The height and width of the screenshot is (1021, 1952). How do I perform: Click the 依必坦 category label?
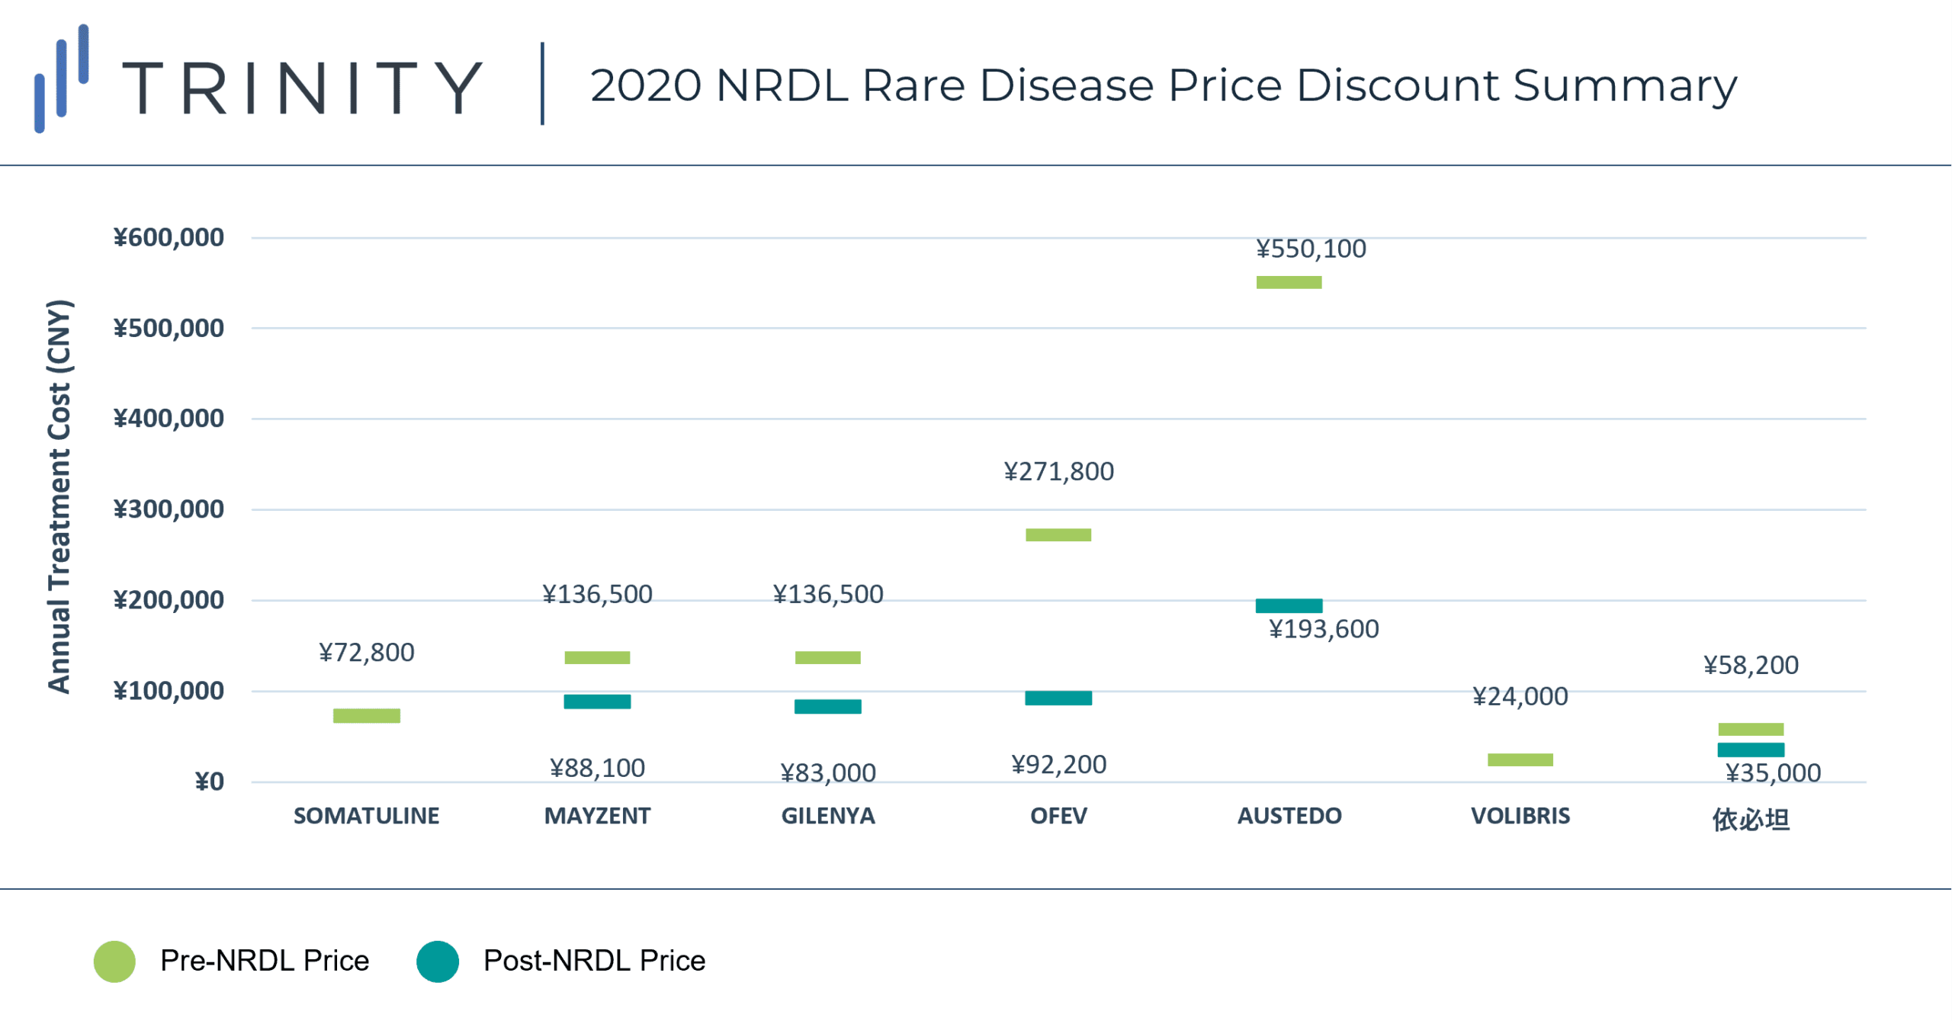[1751, 819]
